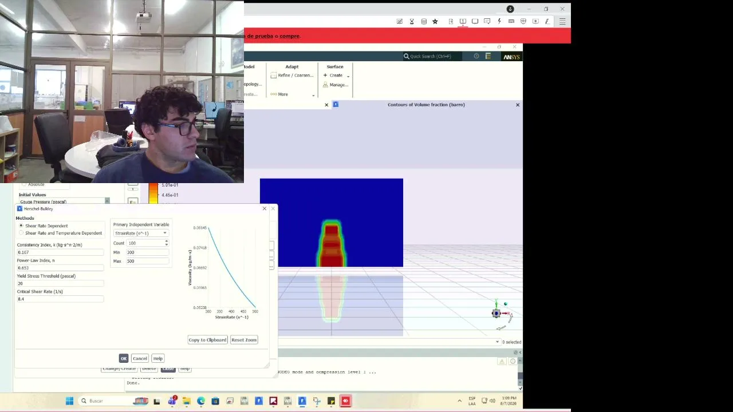Screen dimensions: 733x412
Task: Click the database stack icon in browser toolbar
Action: coord(424,22)
